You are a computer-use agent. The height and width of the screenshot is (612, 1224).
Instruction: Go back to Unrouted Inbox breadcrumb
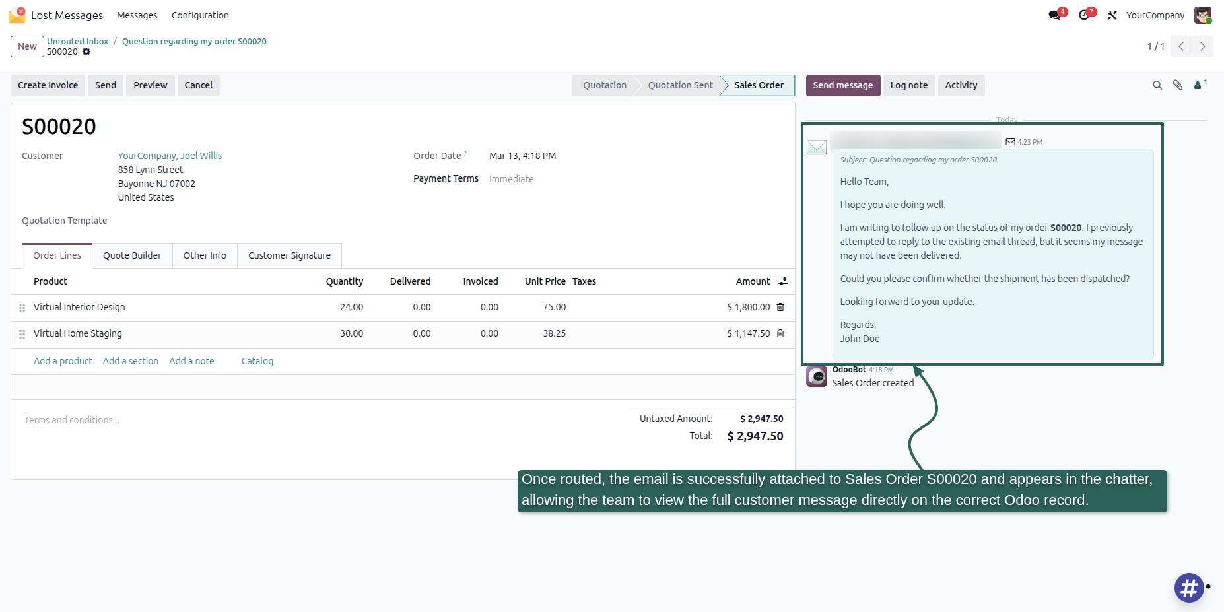77,41
